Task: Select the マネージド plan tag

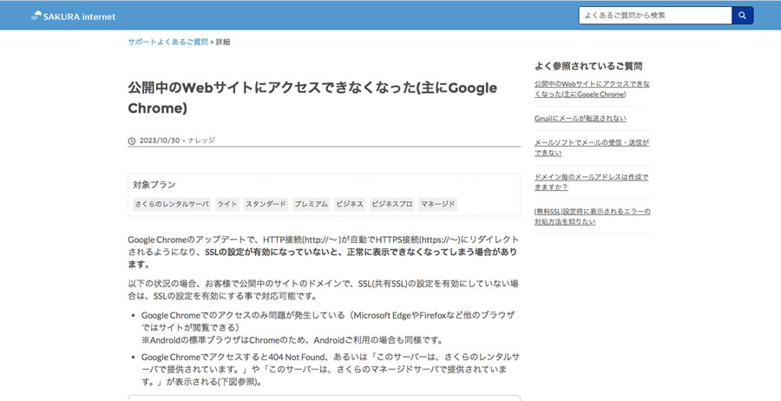Action: 438,204
